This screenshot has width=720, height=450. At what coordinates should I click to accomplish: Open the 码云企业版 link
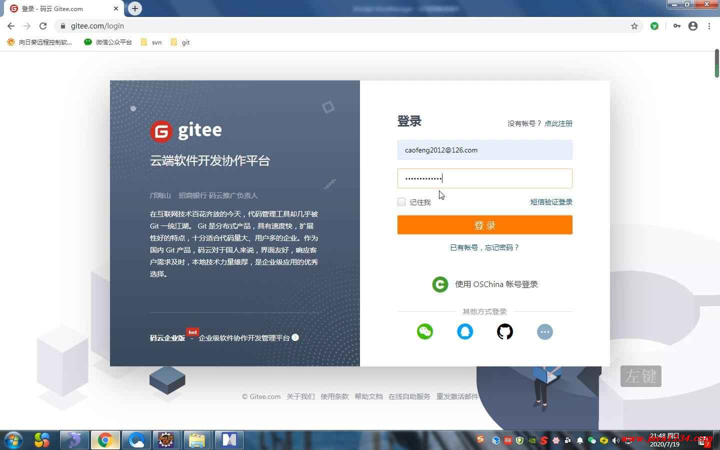click(x=167, y=338)
